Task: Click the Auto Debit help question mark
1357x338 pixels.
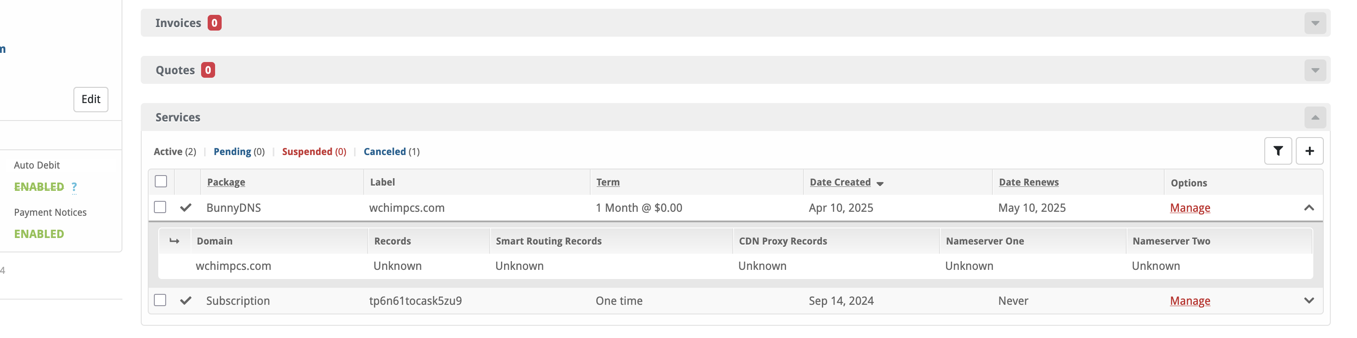Action: (x=74, y=187)
